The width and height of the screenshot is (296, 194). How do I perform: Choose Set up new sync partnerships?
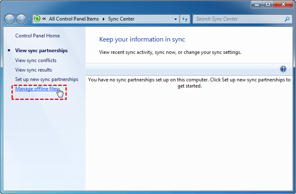(x=47, y=79)
